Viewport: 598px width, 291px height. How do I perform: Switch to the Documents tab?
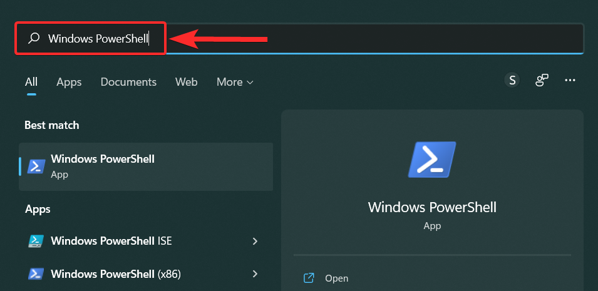(x=128, y=82)
